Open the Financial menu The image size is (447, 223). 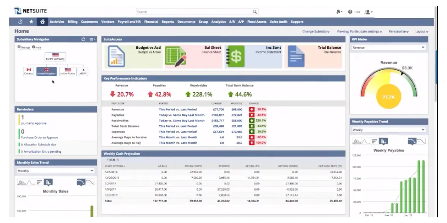coord(151,22)
